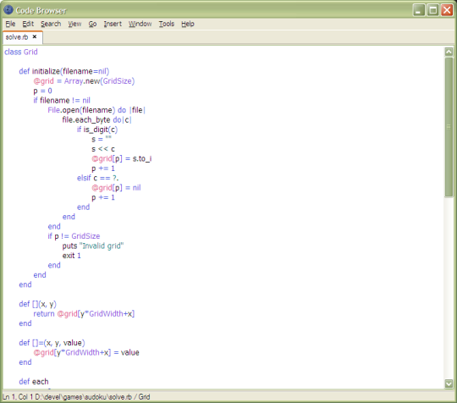This screenshot has height=403, width=457.
Task: Maximize the Code Browser window
Action: point(432,10)
